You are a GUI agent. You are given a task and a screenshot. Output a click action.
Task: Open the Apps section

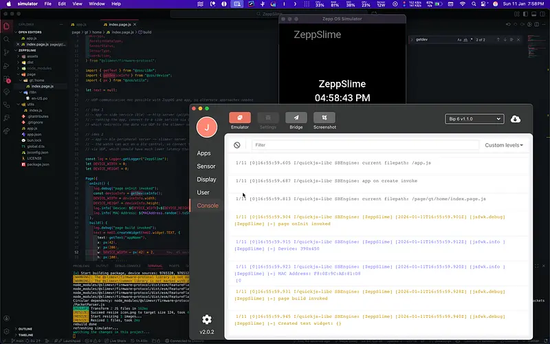coord(203,153)
